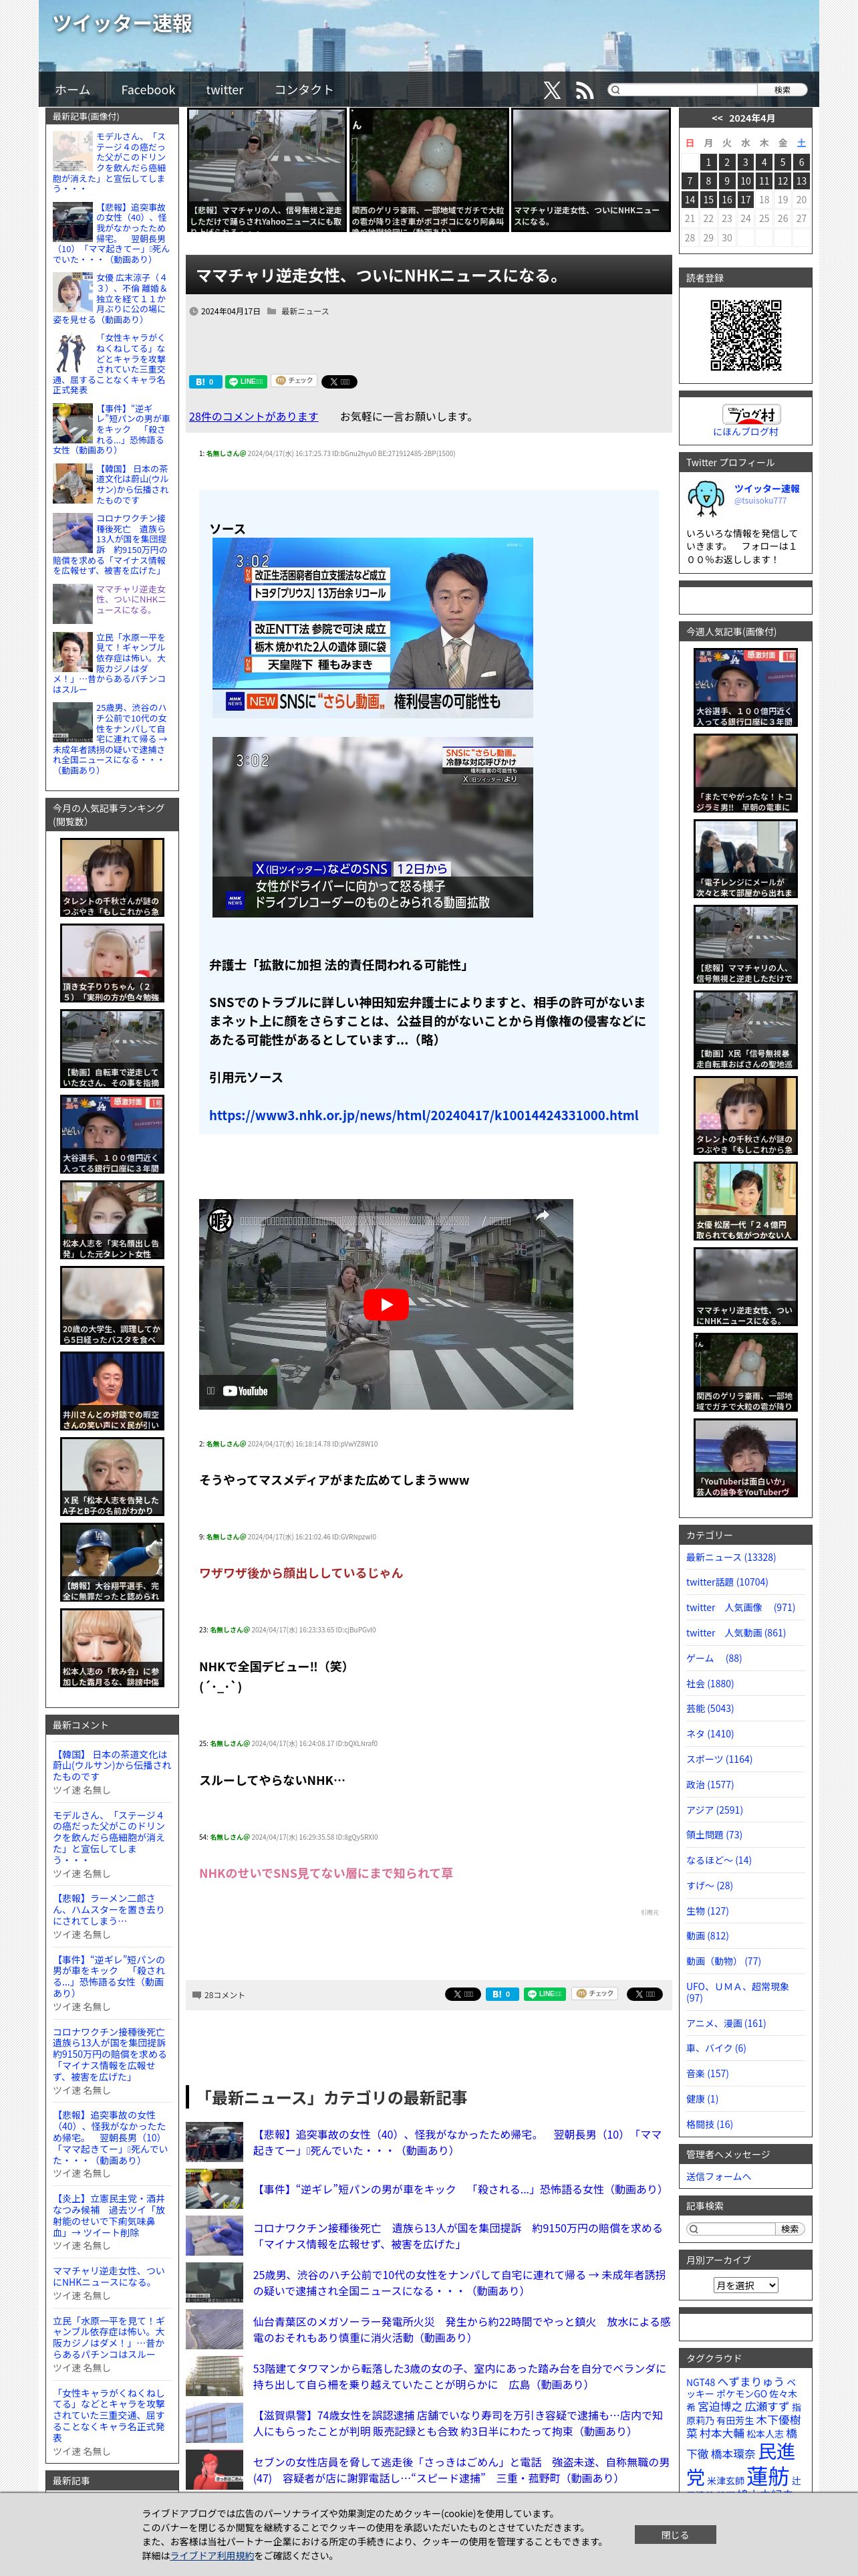The image size is (858, 2576).
Task: Open the 芸能 (5043) category
Action: point(710,1708)
